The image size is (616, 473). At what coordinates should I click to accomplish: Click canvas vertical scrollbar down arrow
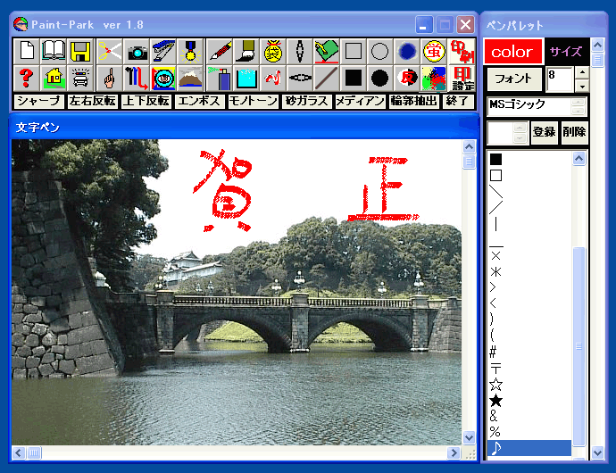(x=469, y=437)
